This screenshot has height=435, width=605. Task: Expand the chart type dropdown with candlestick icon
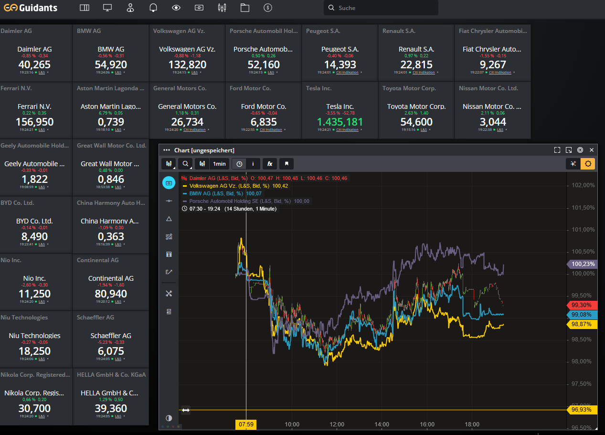pyautogui.click(x=169, y=164)
